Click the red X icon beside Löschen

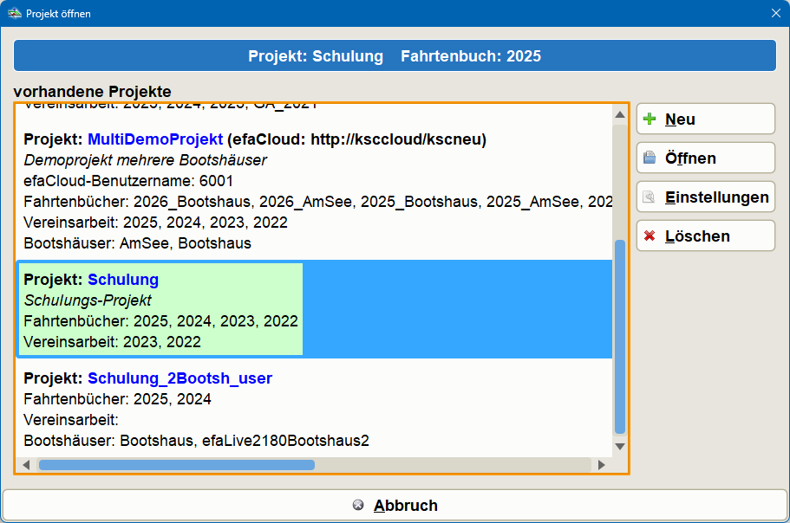650,236
